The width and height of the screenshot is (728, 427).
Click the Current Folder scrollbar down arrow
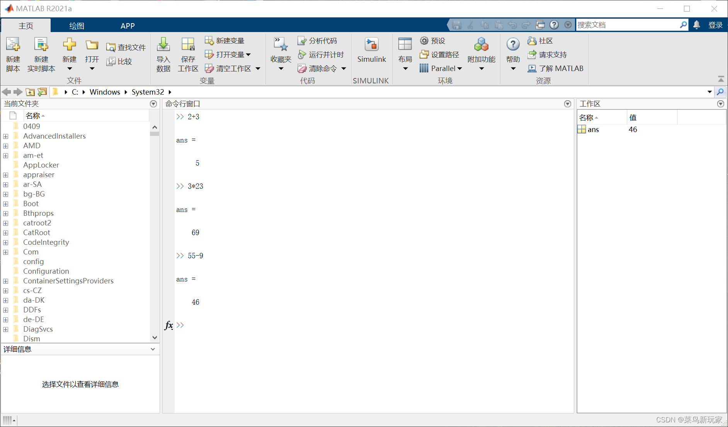pos(155,337)
